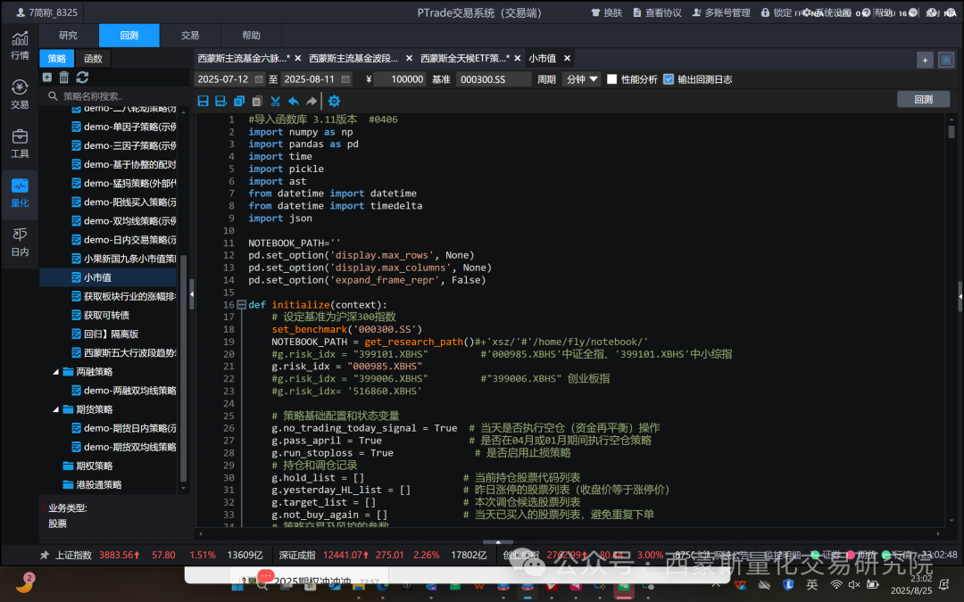Open the 行情 market sidebar icon
964x602 pixels.
(x=20, y=46)
